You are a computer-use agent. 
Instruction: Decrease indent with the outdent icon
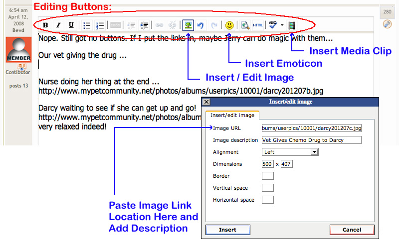[x=131, y=25]
